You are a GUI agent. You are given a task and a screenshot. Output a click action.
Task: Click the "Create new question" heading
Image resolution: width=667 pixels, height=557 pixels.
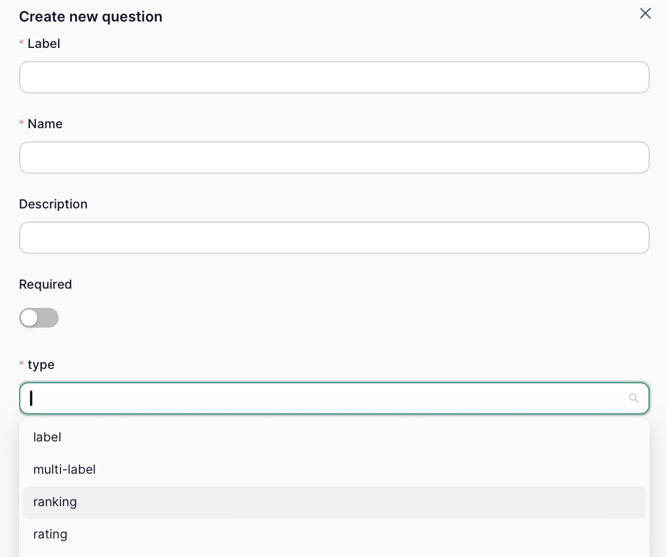[90, 17]
